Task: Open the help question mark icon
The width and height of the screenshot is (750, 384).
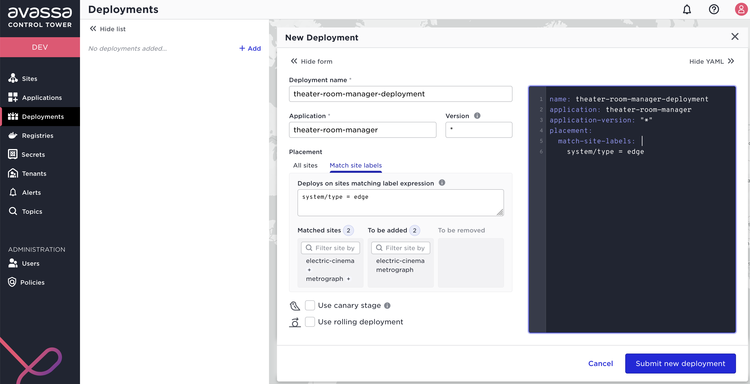Action: (x=713, y=9)
